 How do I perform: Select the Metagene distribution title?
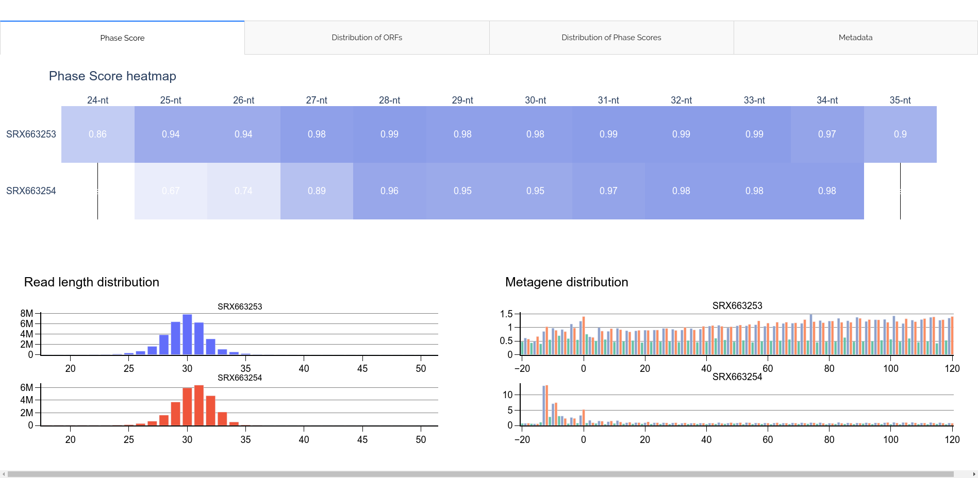(x=567, y=282)
